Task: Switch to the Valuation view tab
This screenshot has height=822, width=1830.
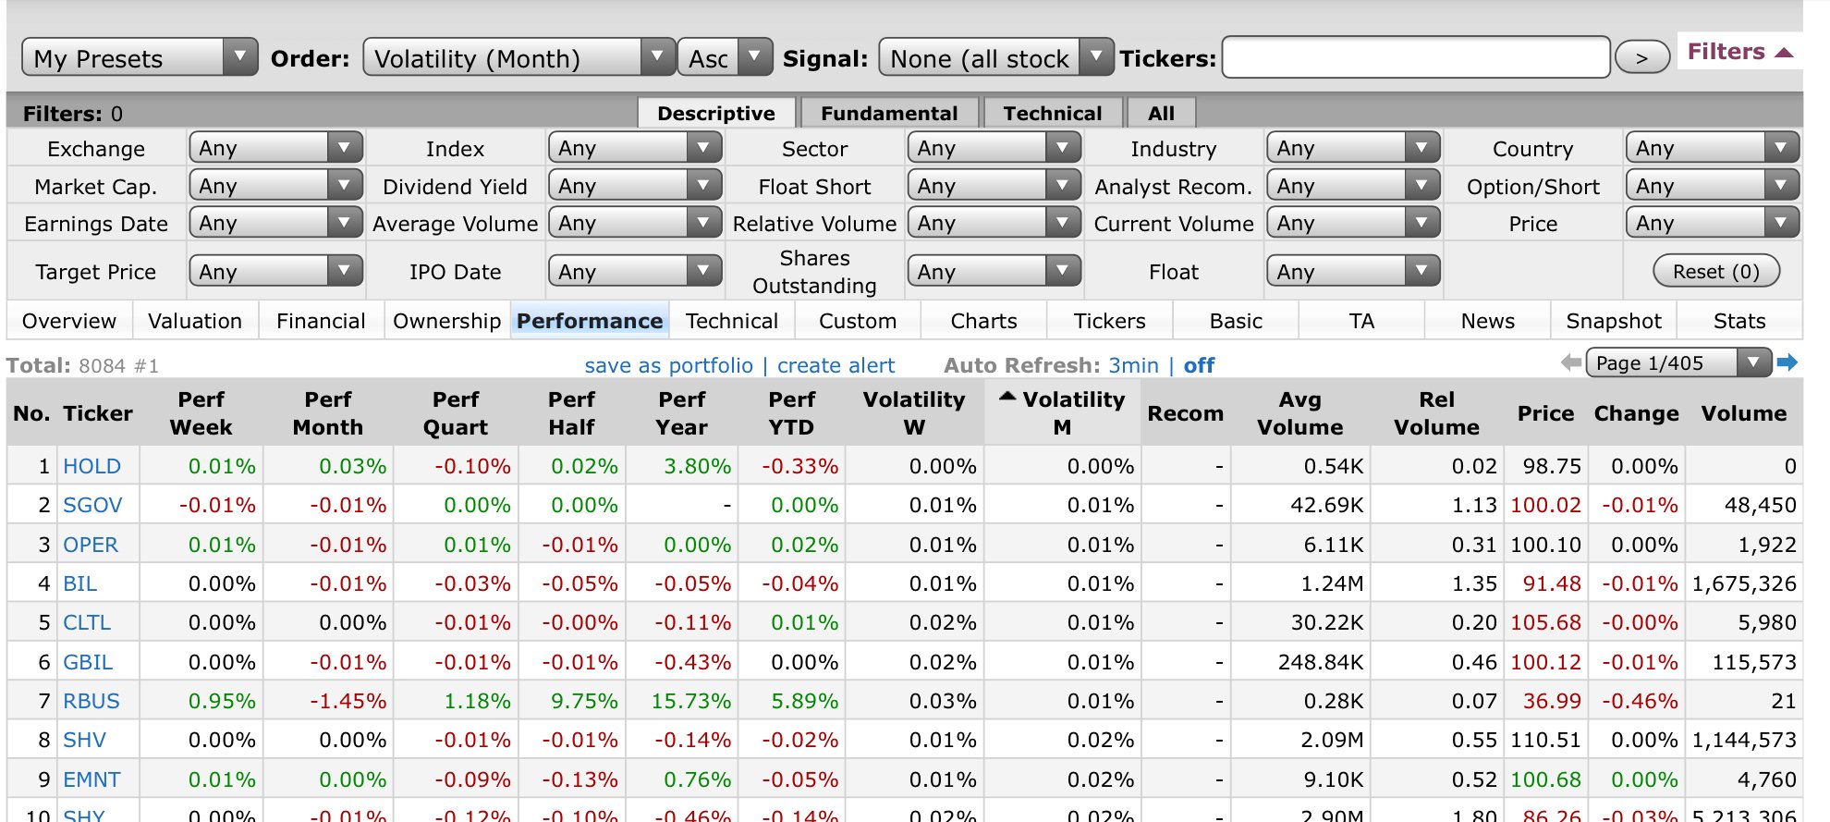Action: (195, 321)
